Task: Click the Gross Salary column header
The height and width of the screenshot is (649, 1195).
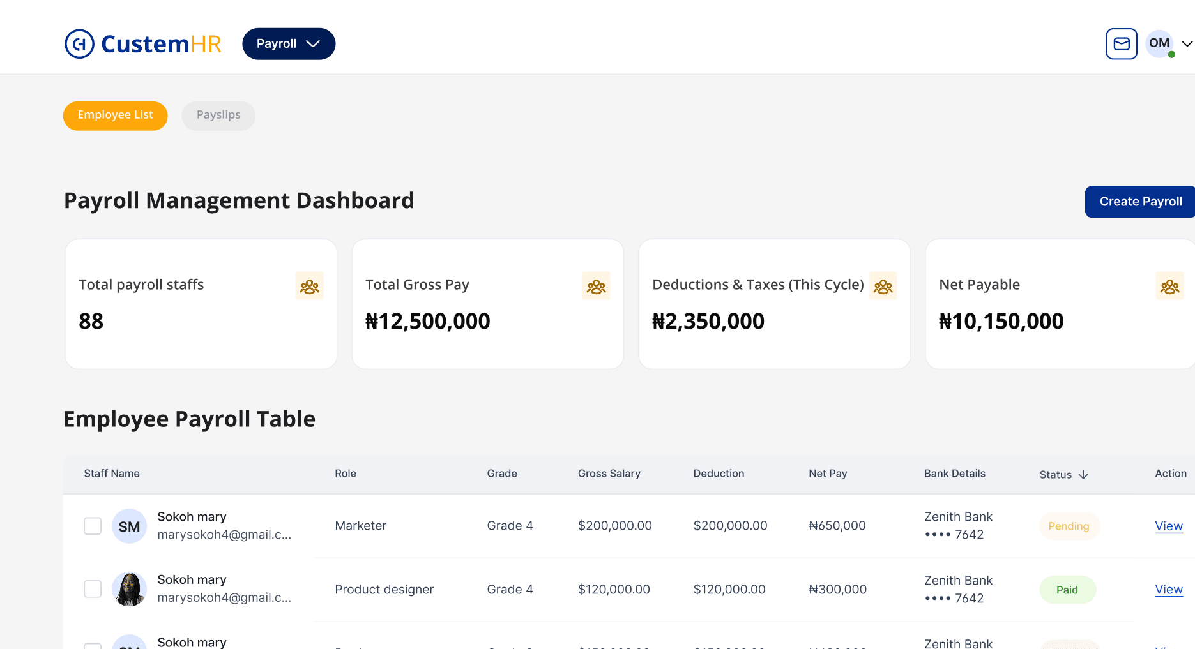Action: (x=609, y=474)
